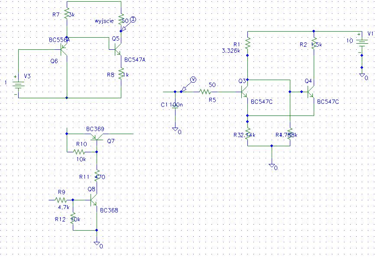Click the 'R11' reference label
Screen dimensions: 380x257
(x=84, y=177)
